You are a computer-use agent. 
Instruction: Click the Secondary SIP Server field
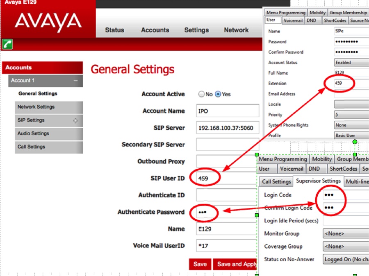(x=228, y=145)
